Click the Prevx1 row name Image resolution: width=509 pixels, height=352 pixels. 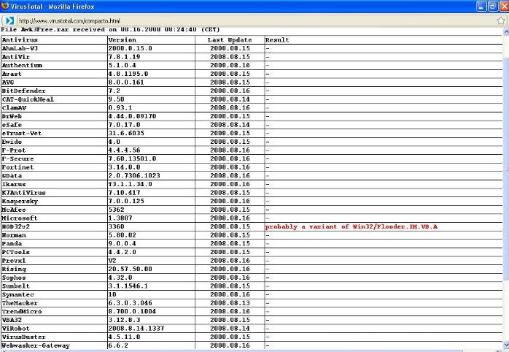(14, 260)
